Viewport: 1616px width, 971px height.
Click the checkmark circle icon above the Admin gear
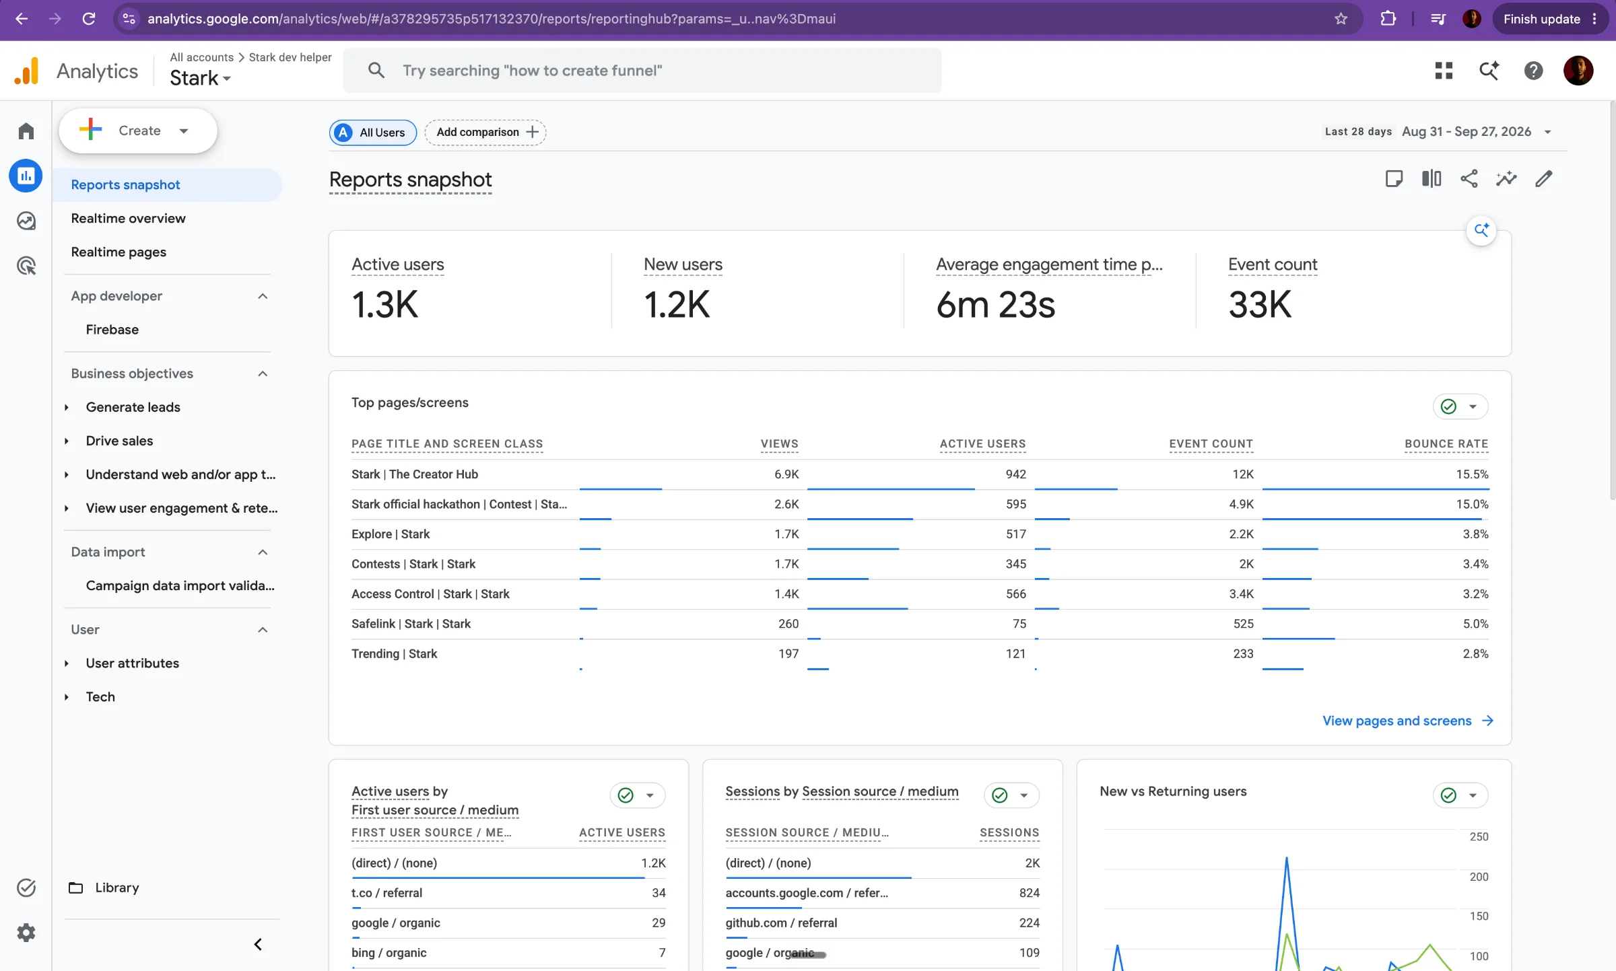tap(26, 888)
